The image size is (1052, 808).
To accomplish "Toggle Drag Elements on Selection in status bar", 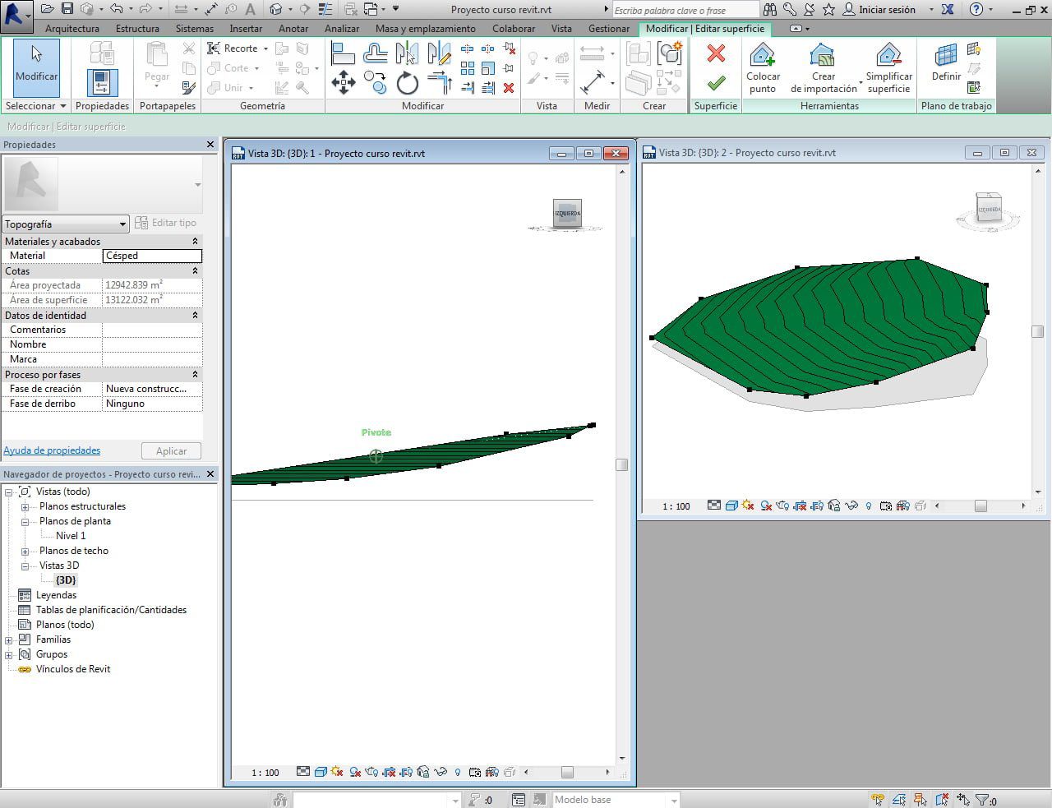I will (x=963, y=799).
